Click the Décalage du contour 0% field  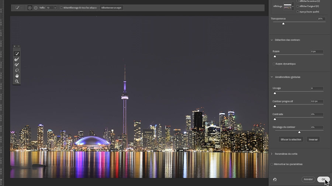click(317, 127)
